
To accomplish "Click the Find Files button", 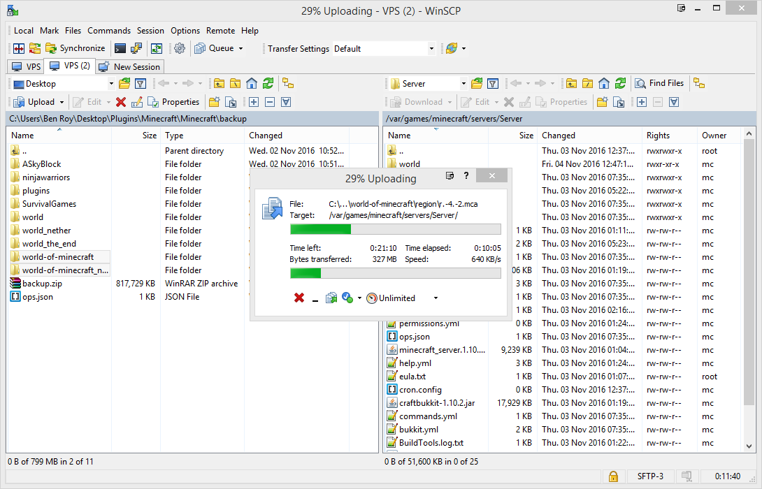I will pyautogui.click(x=659, y=83).
